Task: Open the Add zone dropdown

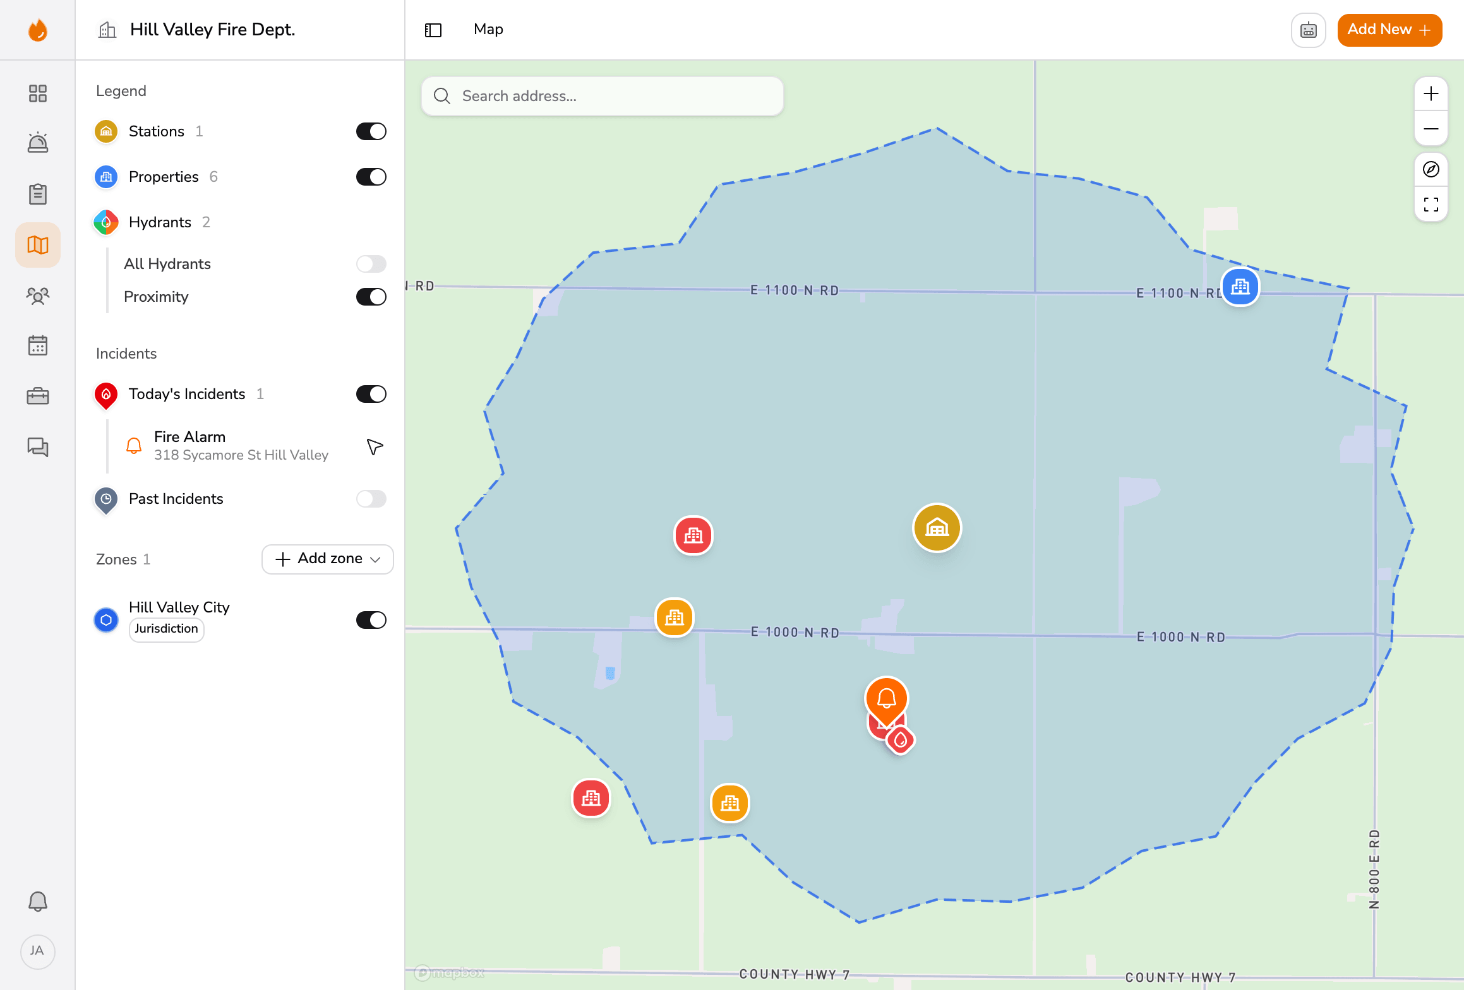Action: tap(328, 559)
